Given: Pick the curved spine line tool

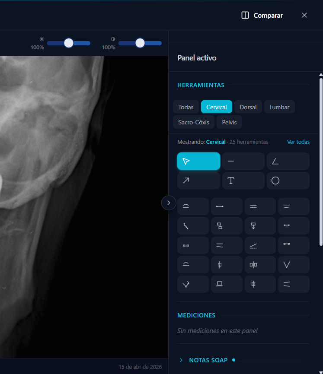Looking at the screenshot, I should coord(193,226).
